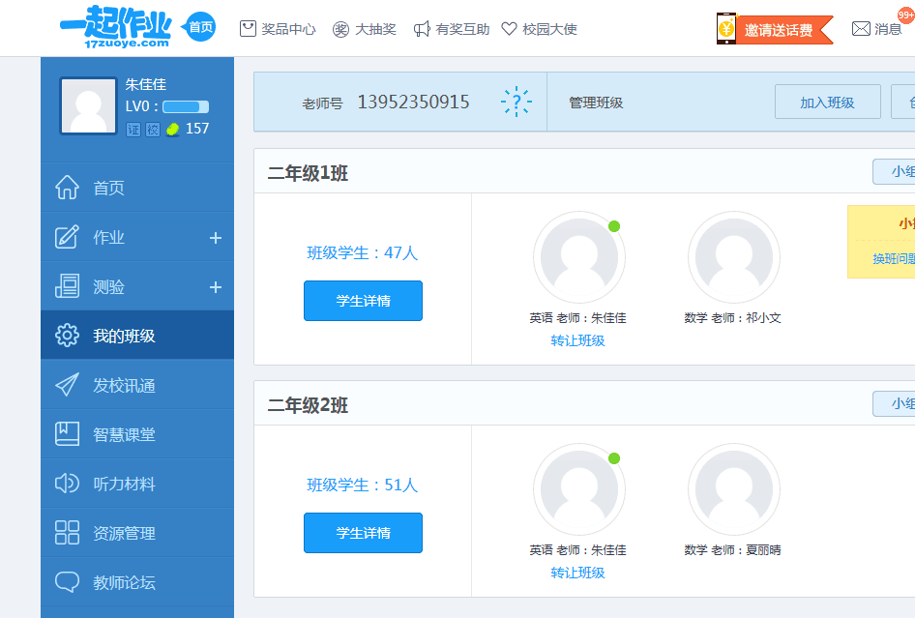Click 夏丽晴 math teacher avatar
915x618 pixels.
[x=733, y=489]
